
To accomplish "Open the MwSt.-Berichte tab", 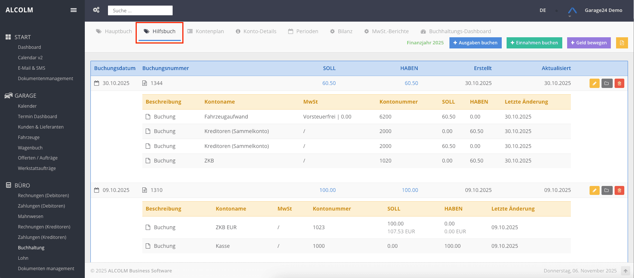I will point(386,31).
